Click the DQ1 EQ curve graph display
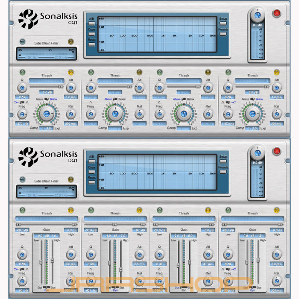The width and height of the screenshot is (299, 299). click(x=157, y=172)
